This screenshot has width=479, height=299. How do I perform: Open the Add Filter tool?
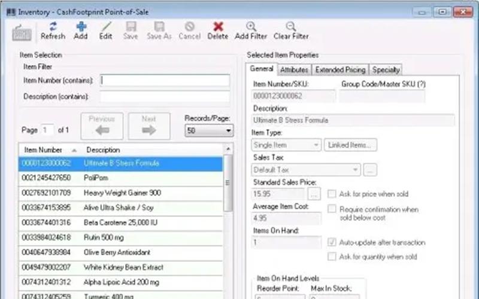pos(251,31)
